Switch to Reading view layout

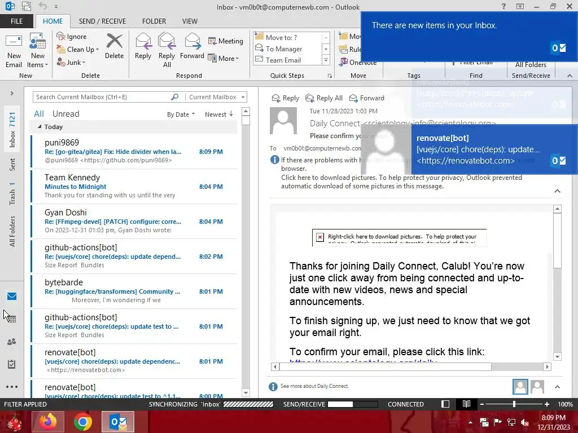[466, 404]
